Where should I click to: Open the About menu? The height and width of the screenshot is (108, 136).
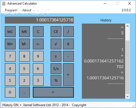tap(27, 10)
